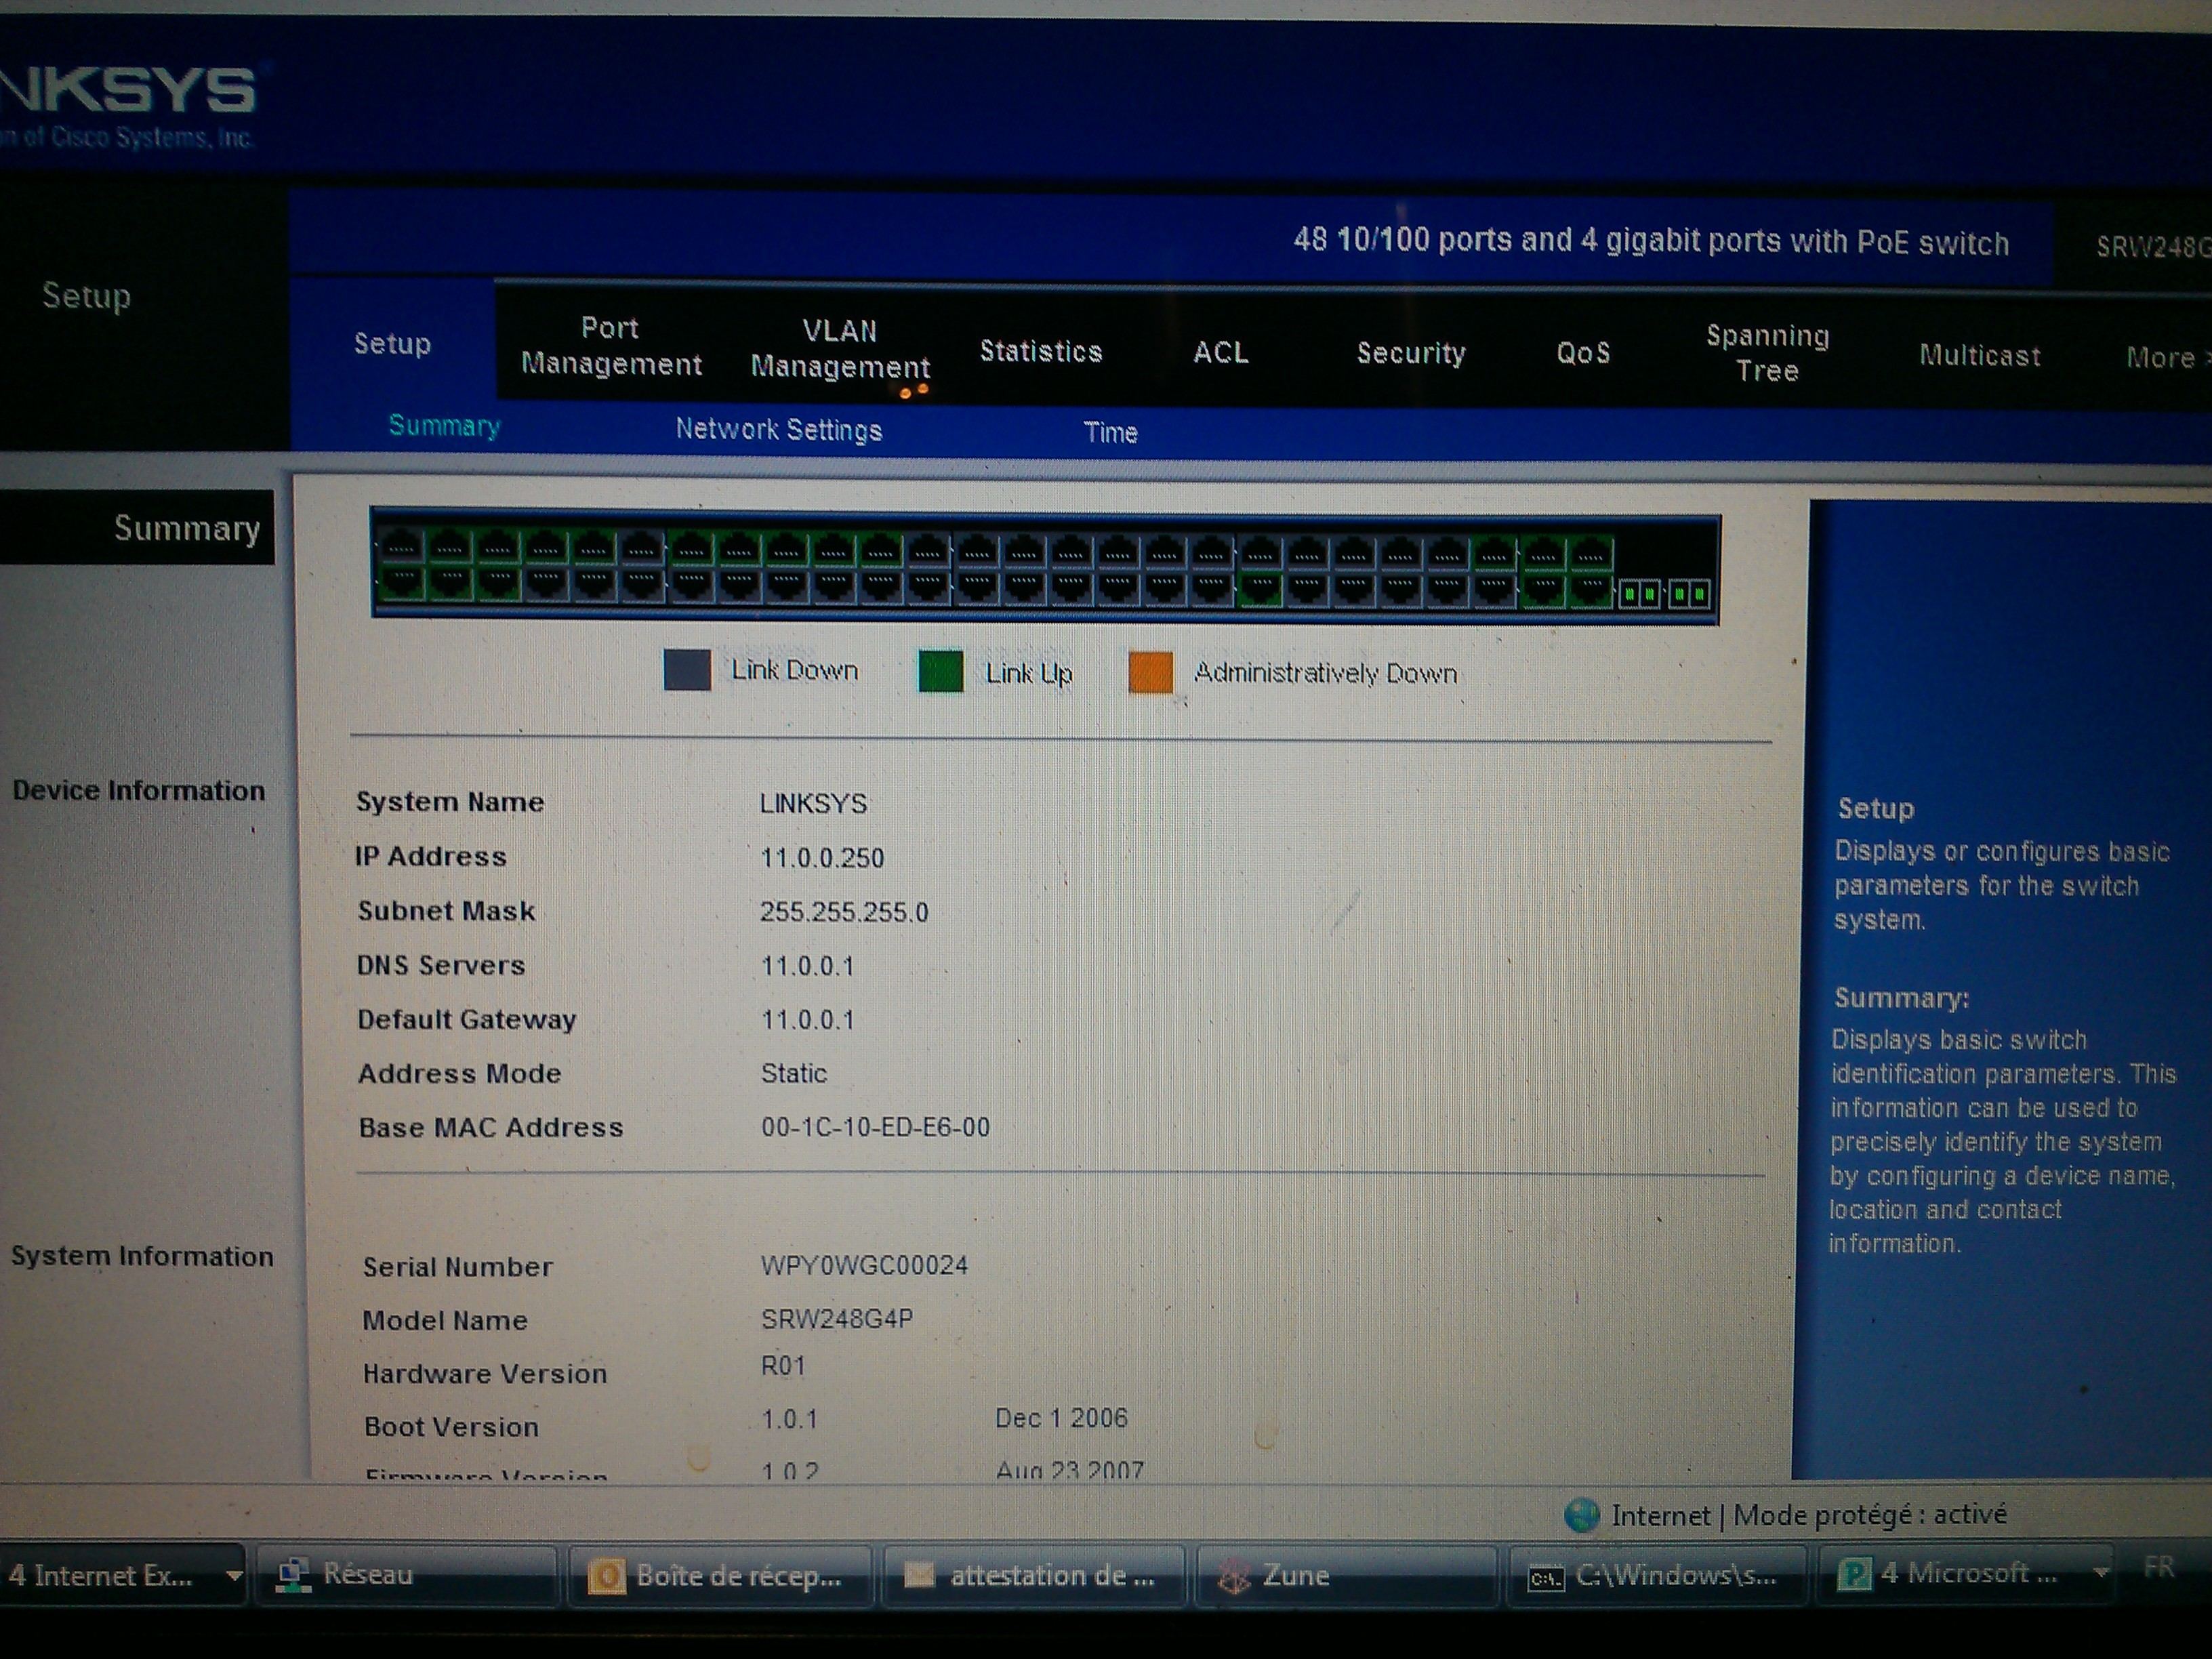Click the last gigabit port pair icon
Screen dimensions: 2212x1659
click(1689, 594)
